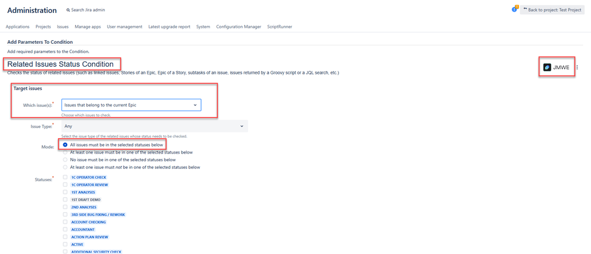Open the Manage apps tab
Image resolution: width=591 pixels, height=254 pixels.
click(x=88, y=27)
